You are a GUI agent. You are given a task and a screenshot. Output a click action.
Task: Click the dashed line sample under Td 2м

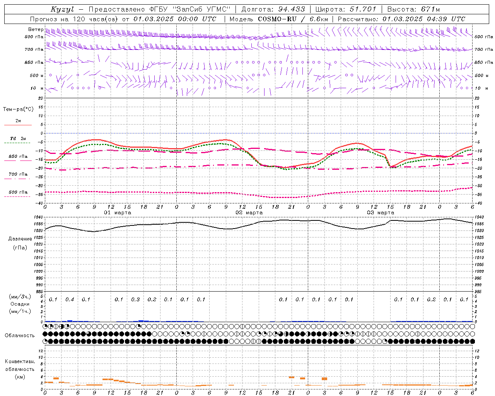(x=17, y=143)
